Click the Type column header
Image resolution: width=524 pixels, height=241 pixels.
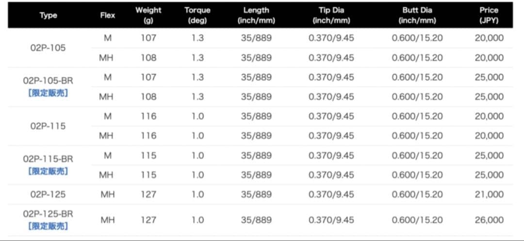tap(48, 16)
